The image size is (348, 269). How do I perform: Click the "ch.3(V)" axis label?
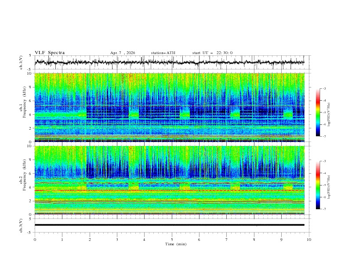21,225
